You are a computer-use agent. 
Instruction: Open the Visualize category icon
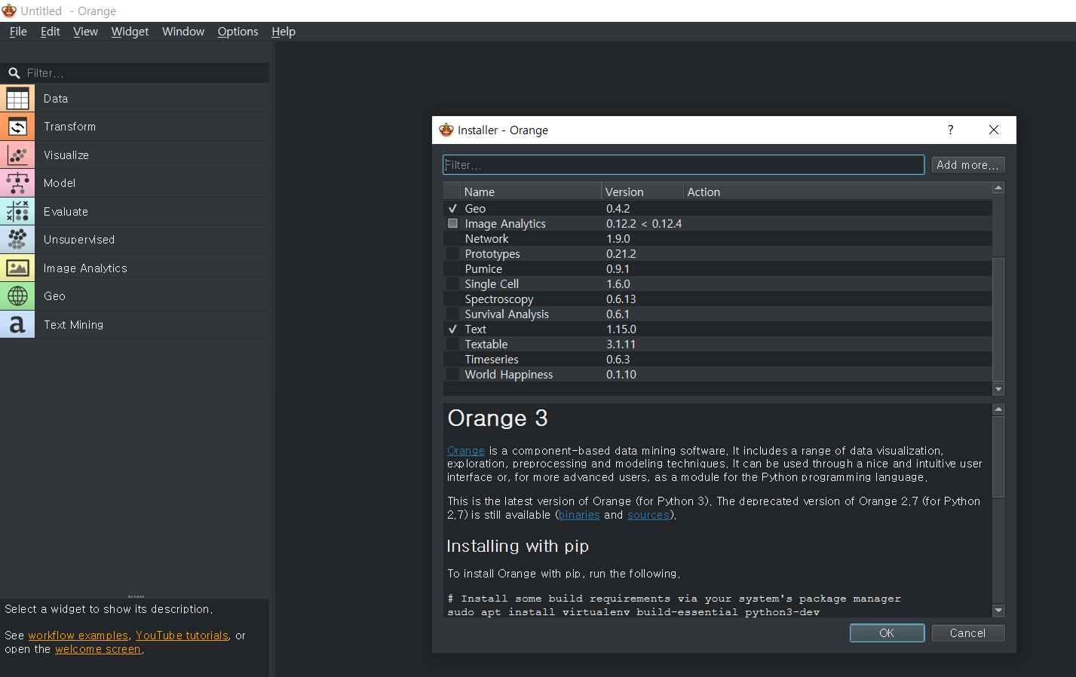point(17,155)
